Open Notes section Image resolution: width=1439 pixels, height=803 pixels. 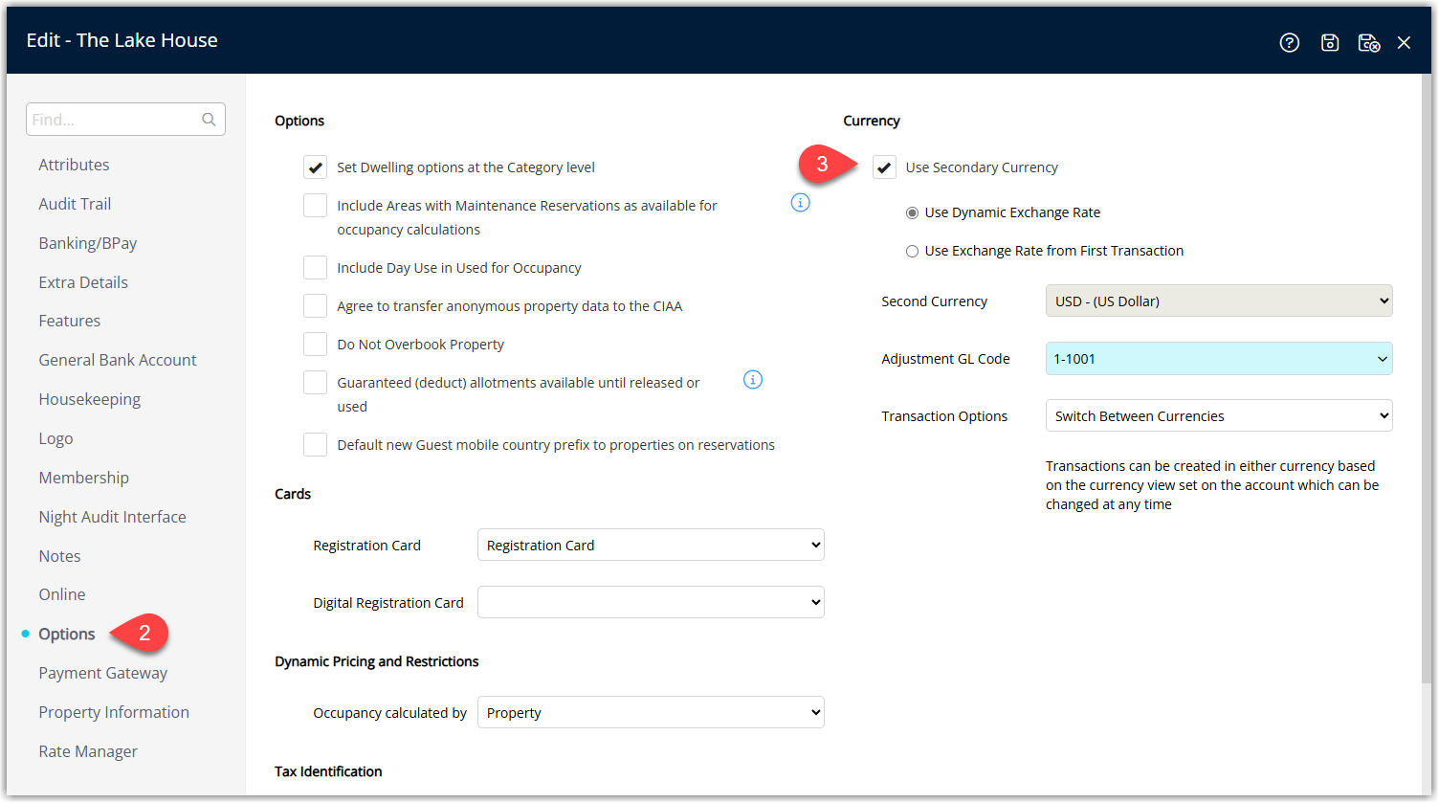click(59, 556)
